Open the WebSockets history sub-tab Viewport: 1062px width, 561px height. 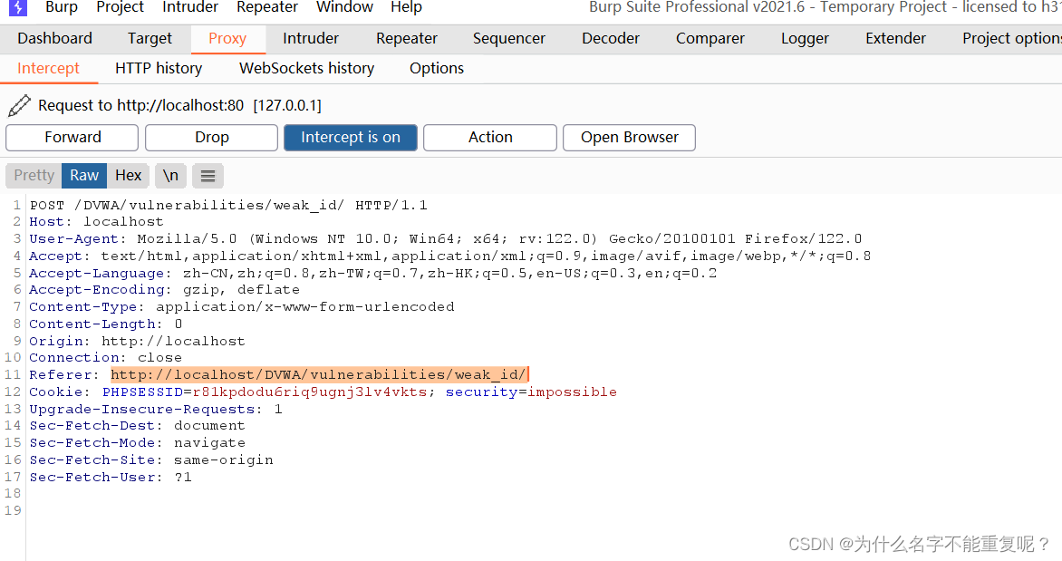(x=307, y=69)
